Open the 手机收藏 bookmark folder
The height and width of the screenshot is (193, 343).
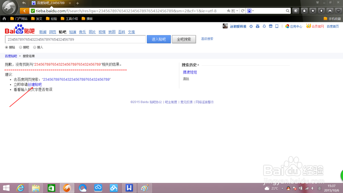click(x=332, y=19)
